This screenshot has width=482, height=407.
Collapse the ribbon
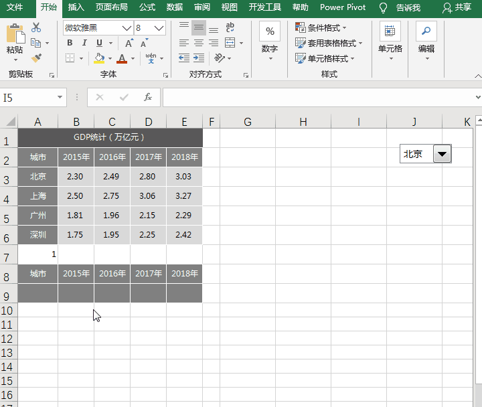(478, 76)
